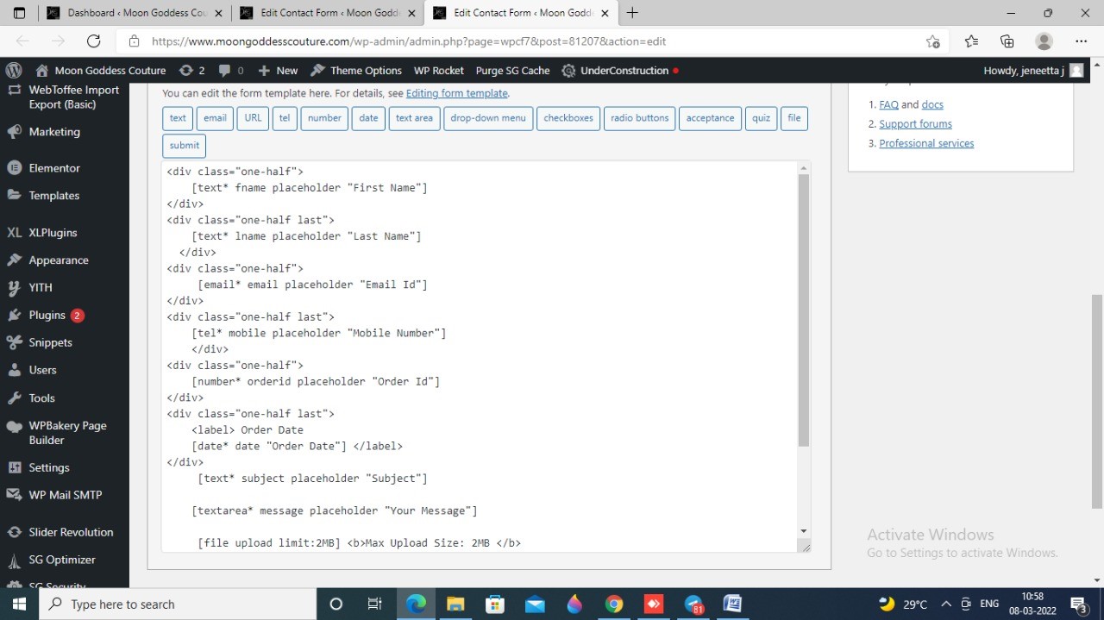Open Support forums link
1104x620 pixels.
point(915,124)
